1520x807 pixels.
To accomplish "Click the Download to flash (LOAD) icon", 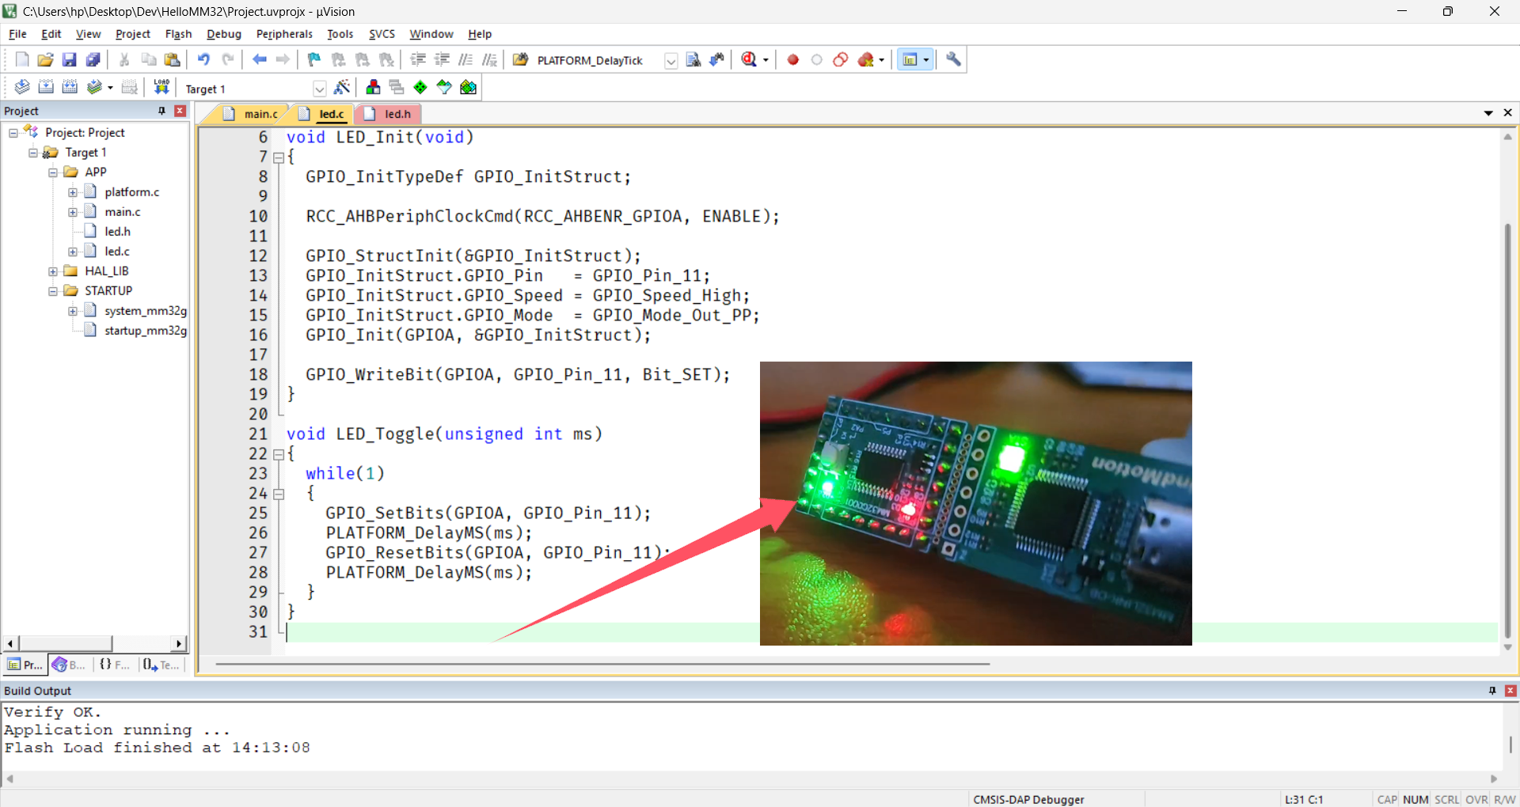I will pyautogui.click(x=161, y=87).
